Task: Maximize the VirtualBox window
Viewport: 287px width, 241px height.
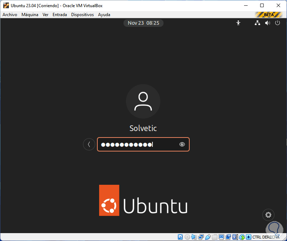Action: point(262,6)
